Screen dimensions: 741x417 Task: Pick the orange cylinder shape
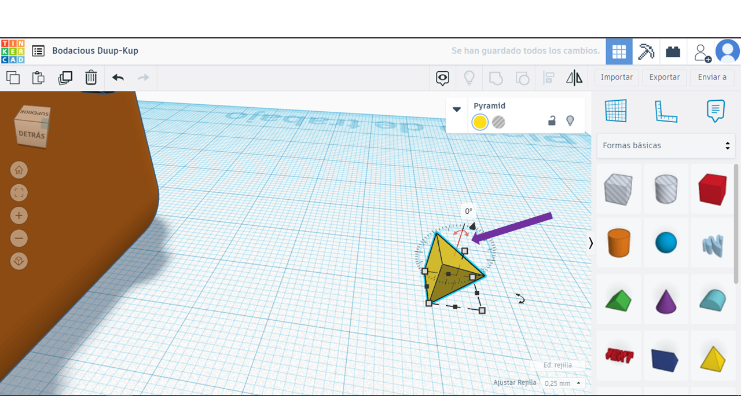point(618,243)
